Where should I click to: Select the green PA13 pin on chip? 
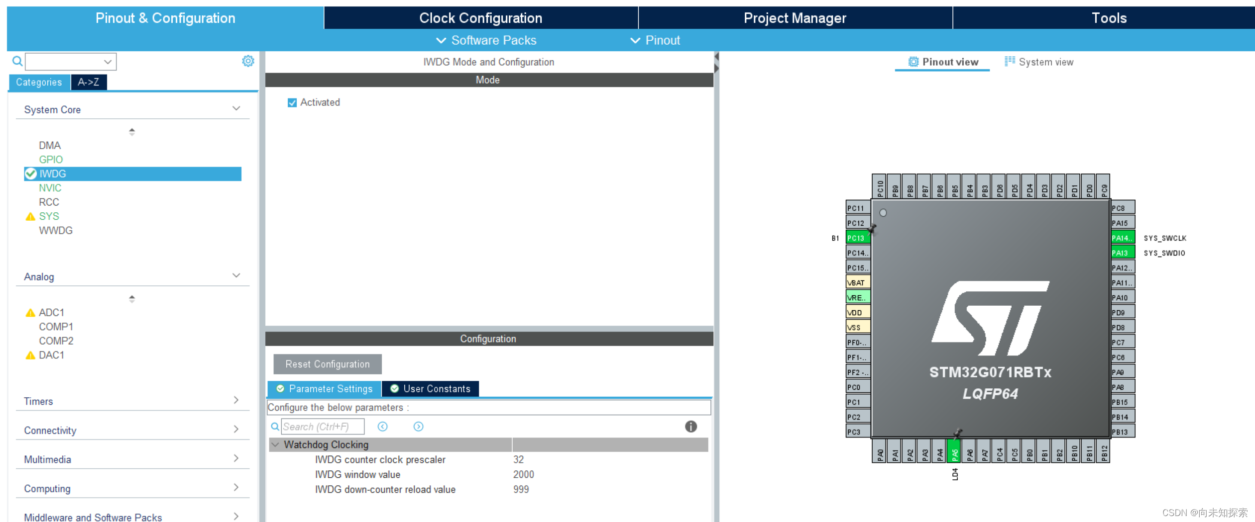pyautogui.click(x=1123, y=253)
